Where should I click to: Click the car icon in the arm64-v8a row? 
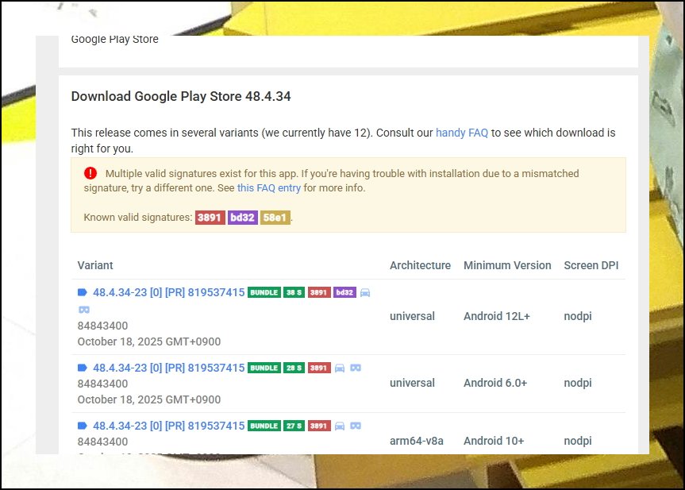point(340,426)
